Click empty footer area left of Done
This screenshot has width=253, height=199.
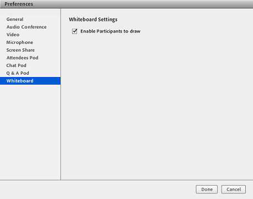pos(97,190)
